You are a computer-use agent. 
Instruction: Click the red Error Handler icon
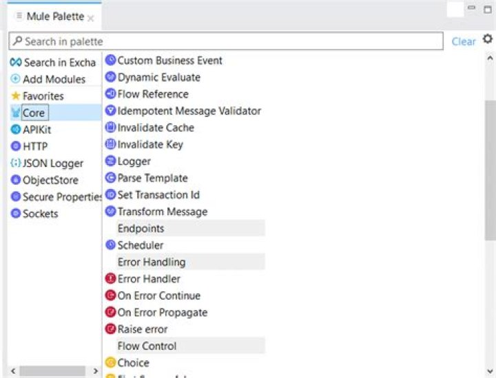[110, 278]
